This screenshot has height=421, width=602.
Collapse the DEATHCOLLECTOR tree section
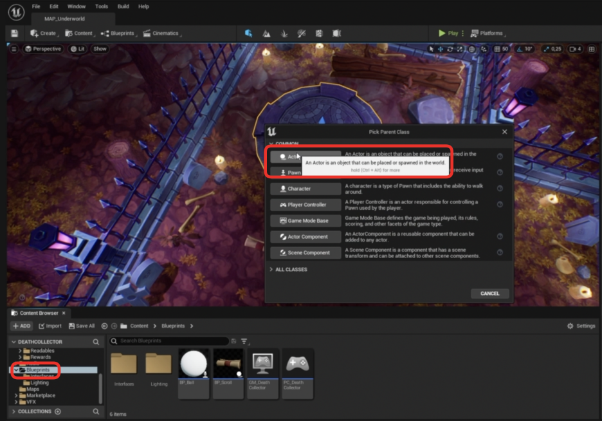tap(14, 341)
